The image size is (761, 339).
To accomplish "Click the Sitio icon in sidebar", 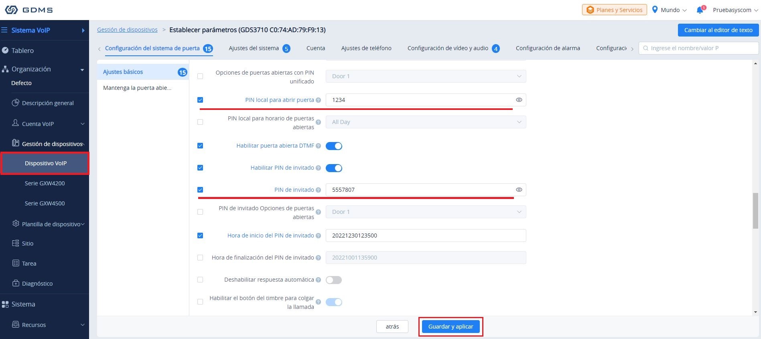I will click(16, 243).
